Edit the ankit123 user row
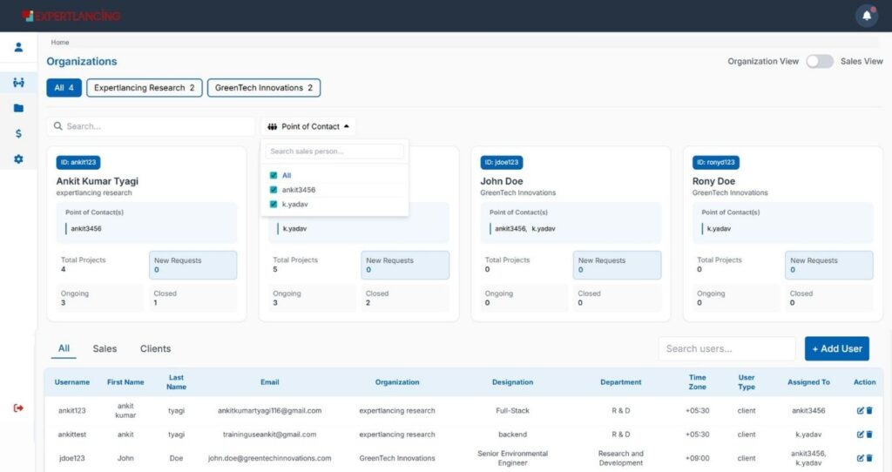Image resolution: width=892 pixels, height=472 pixels. click(x=860, y=410)
